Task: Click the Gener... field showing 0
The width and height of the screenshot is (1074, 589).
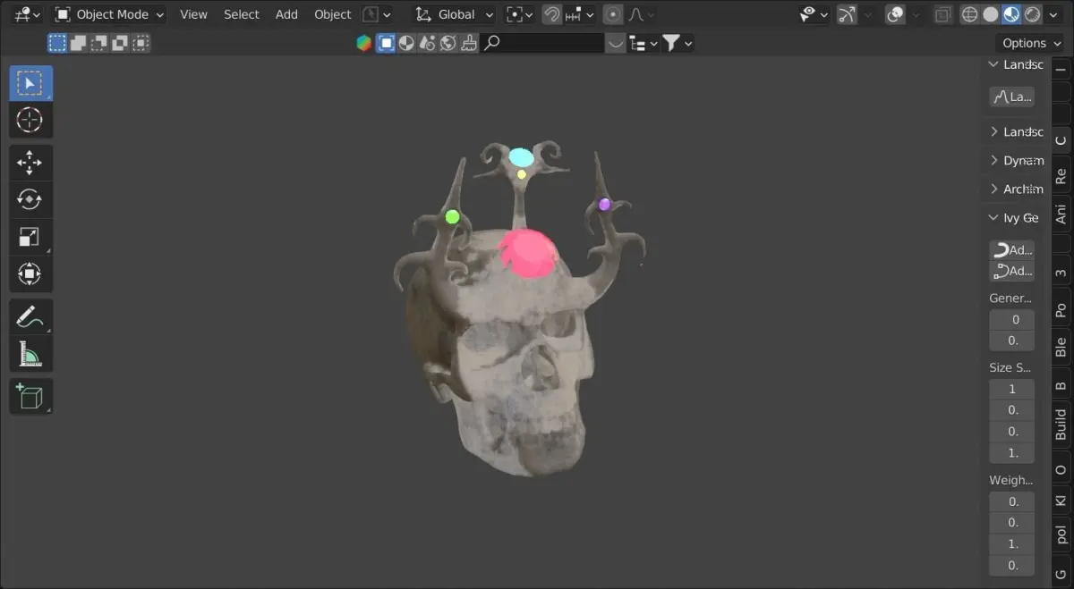Action: [x=1012, y=319]
